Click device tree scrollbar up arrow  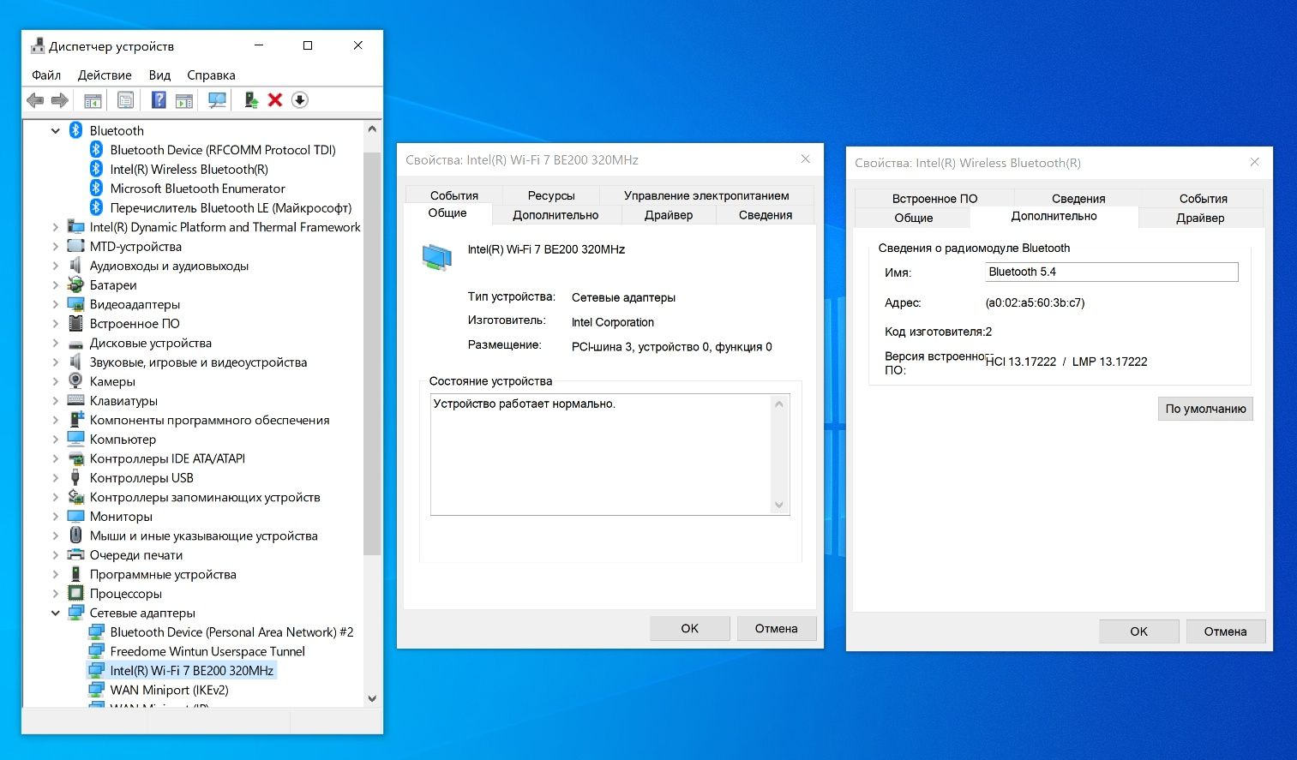pyautogui.click(x=372, y=129)
